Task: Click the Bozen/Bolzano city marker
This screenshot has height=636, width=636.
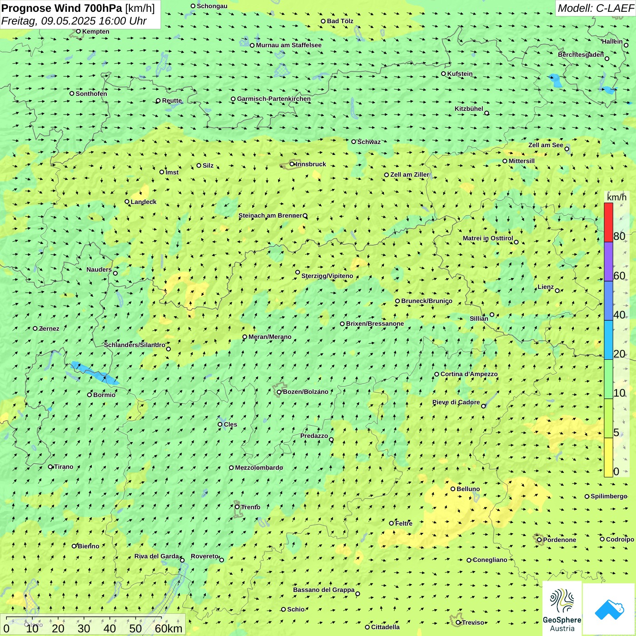Action: click(279, 392)
